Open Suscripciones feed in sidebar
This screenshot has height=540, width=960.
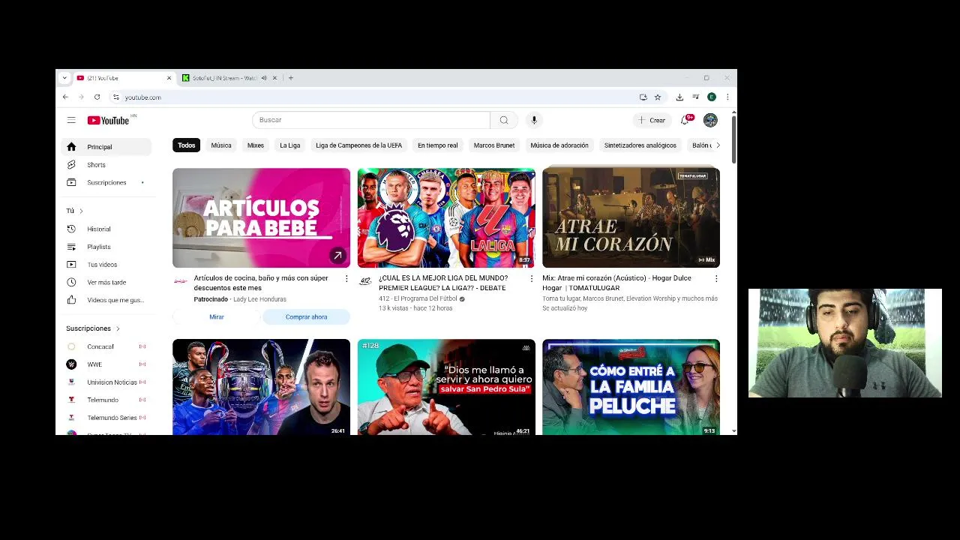tap(106, 182)
